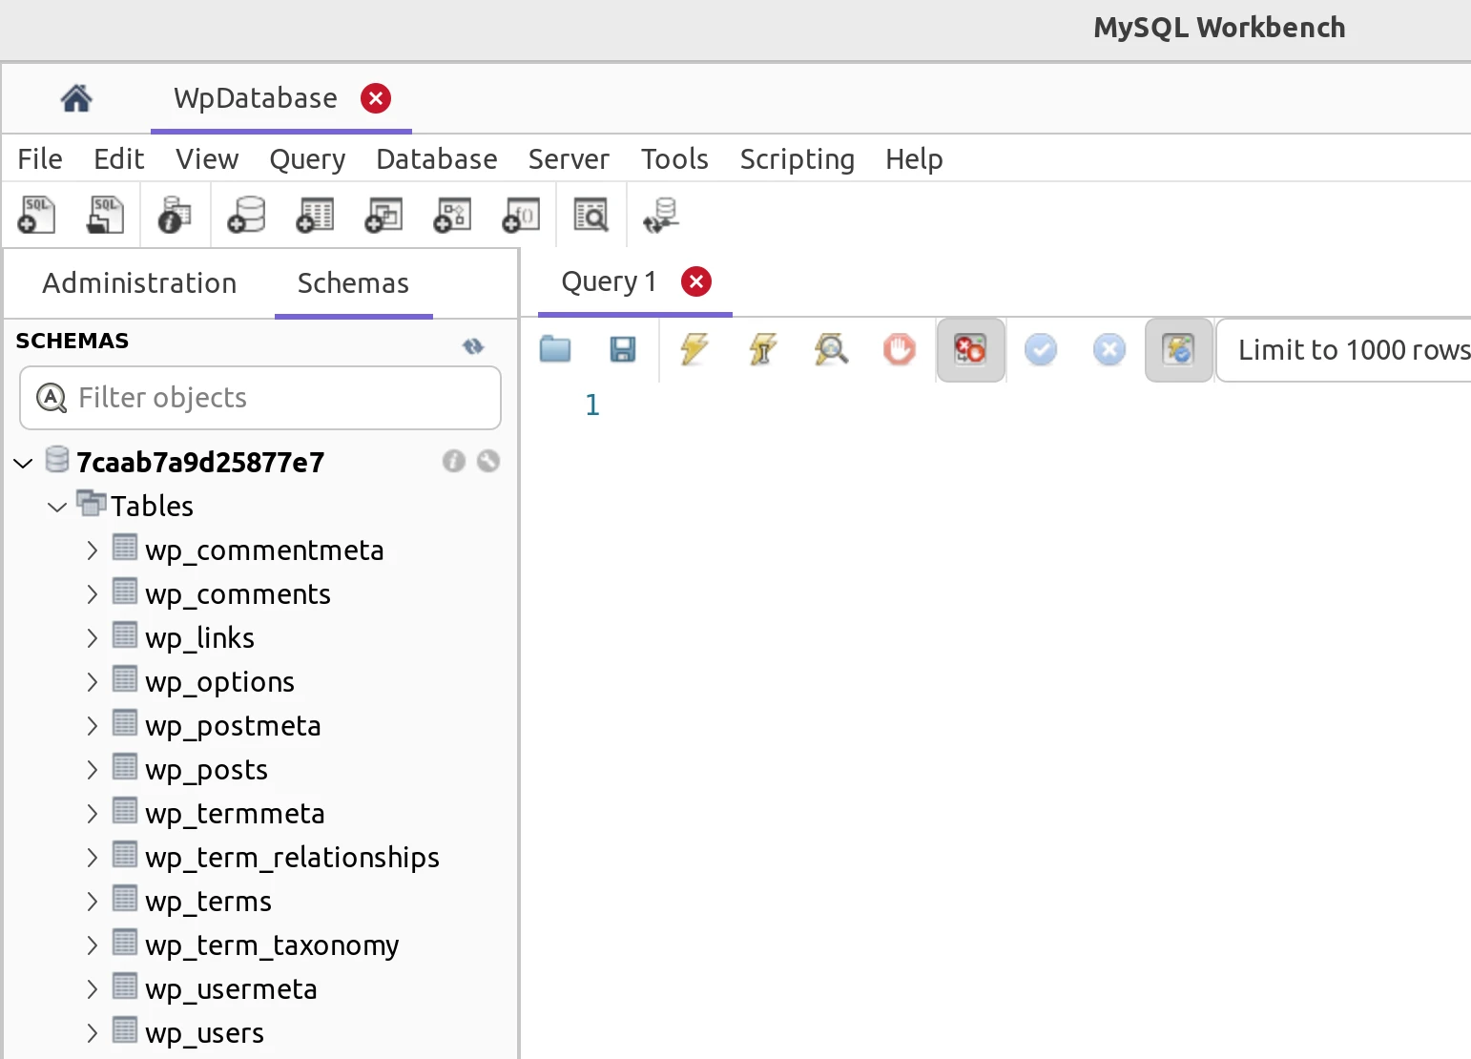The image size is (1471, 1059).
Task: Toggle stop-on-error for script execution
Action: coord(970,350)
